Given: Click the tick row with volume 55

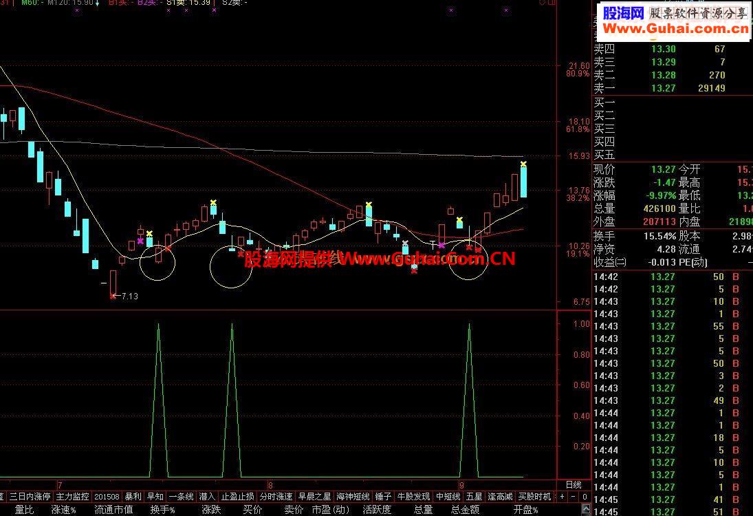Looking at the screenshot, I should 673,326.
